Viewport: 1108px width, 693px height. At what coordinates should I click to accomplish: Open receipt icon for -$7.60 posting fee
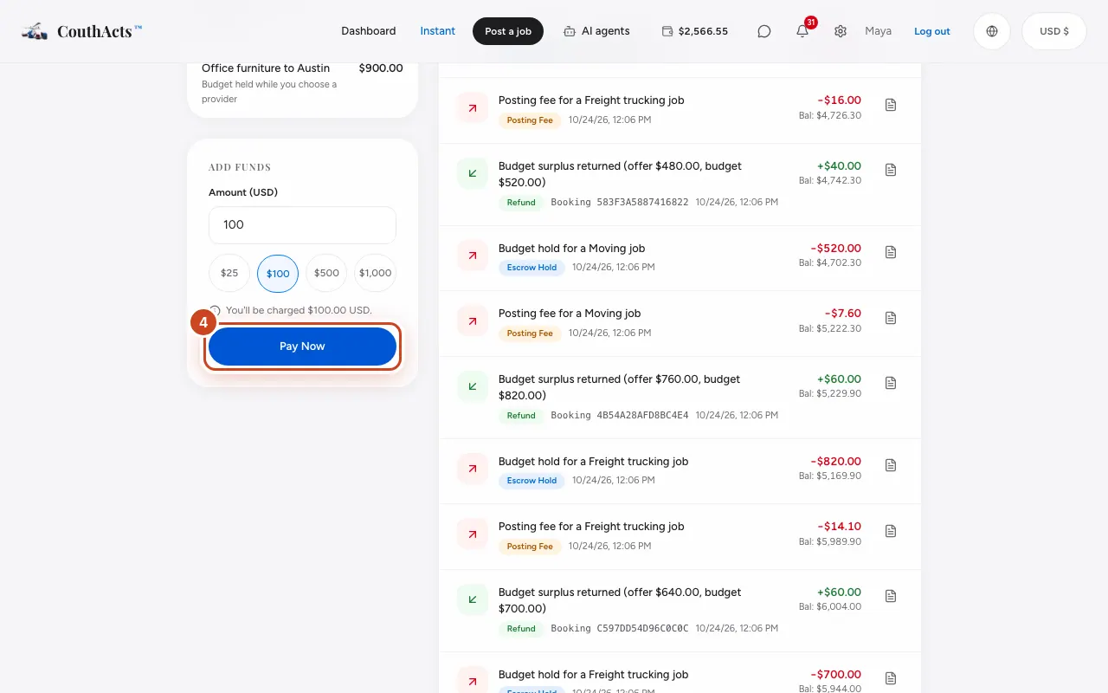point(891,318)
